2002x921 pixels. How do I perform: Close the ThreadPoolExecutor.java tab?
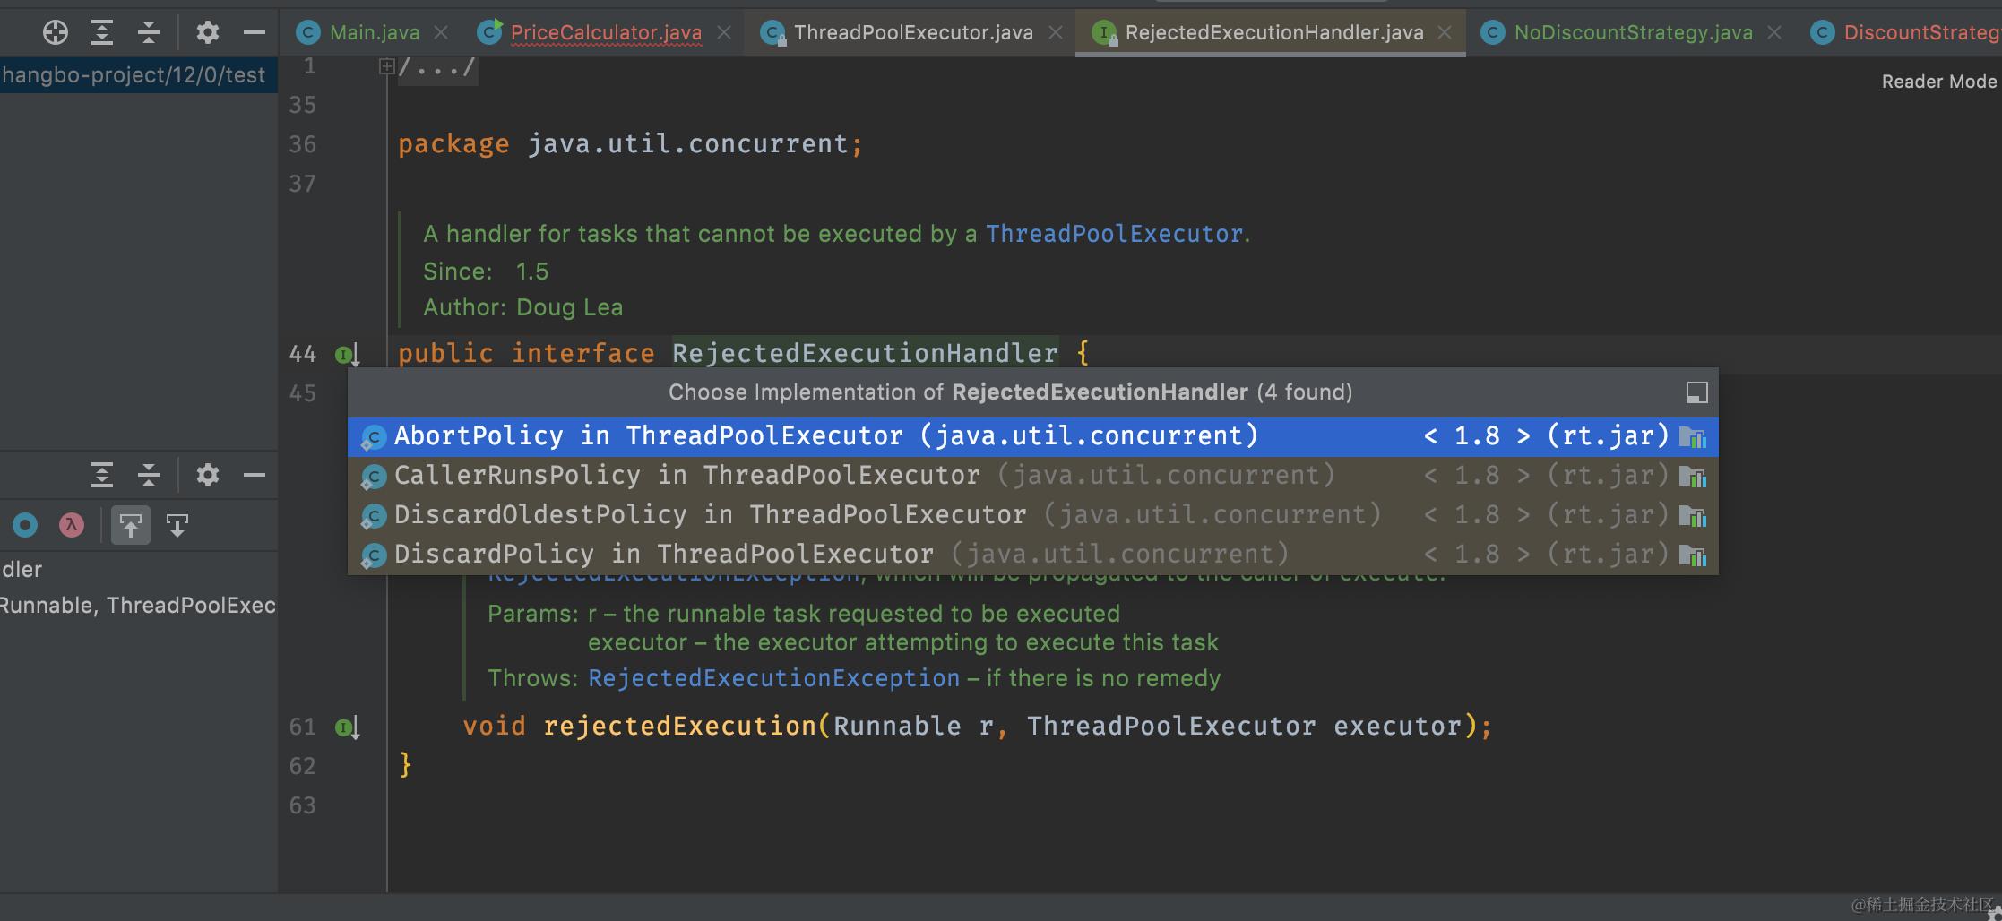click(x=1056, y=33)
